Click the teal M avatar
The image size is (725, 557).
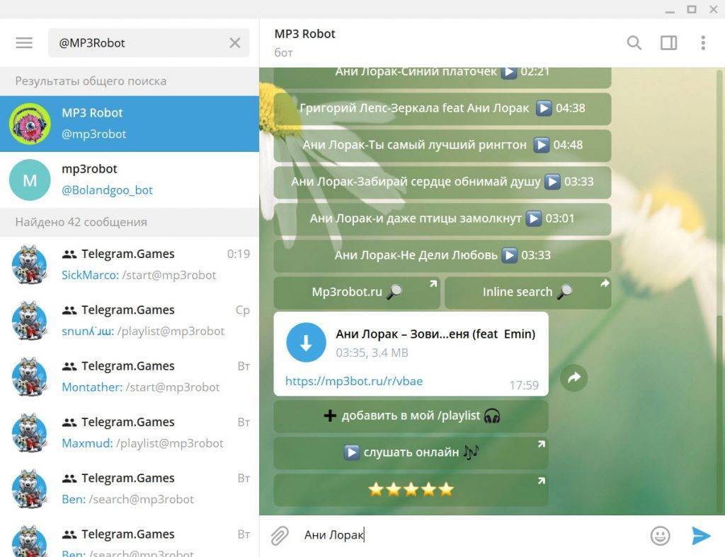point(30,180)
